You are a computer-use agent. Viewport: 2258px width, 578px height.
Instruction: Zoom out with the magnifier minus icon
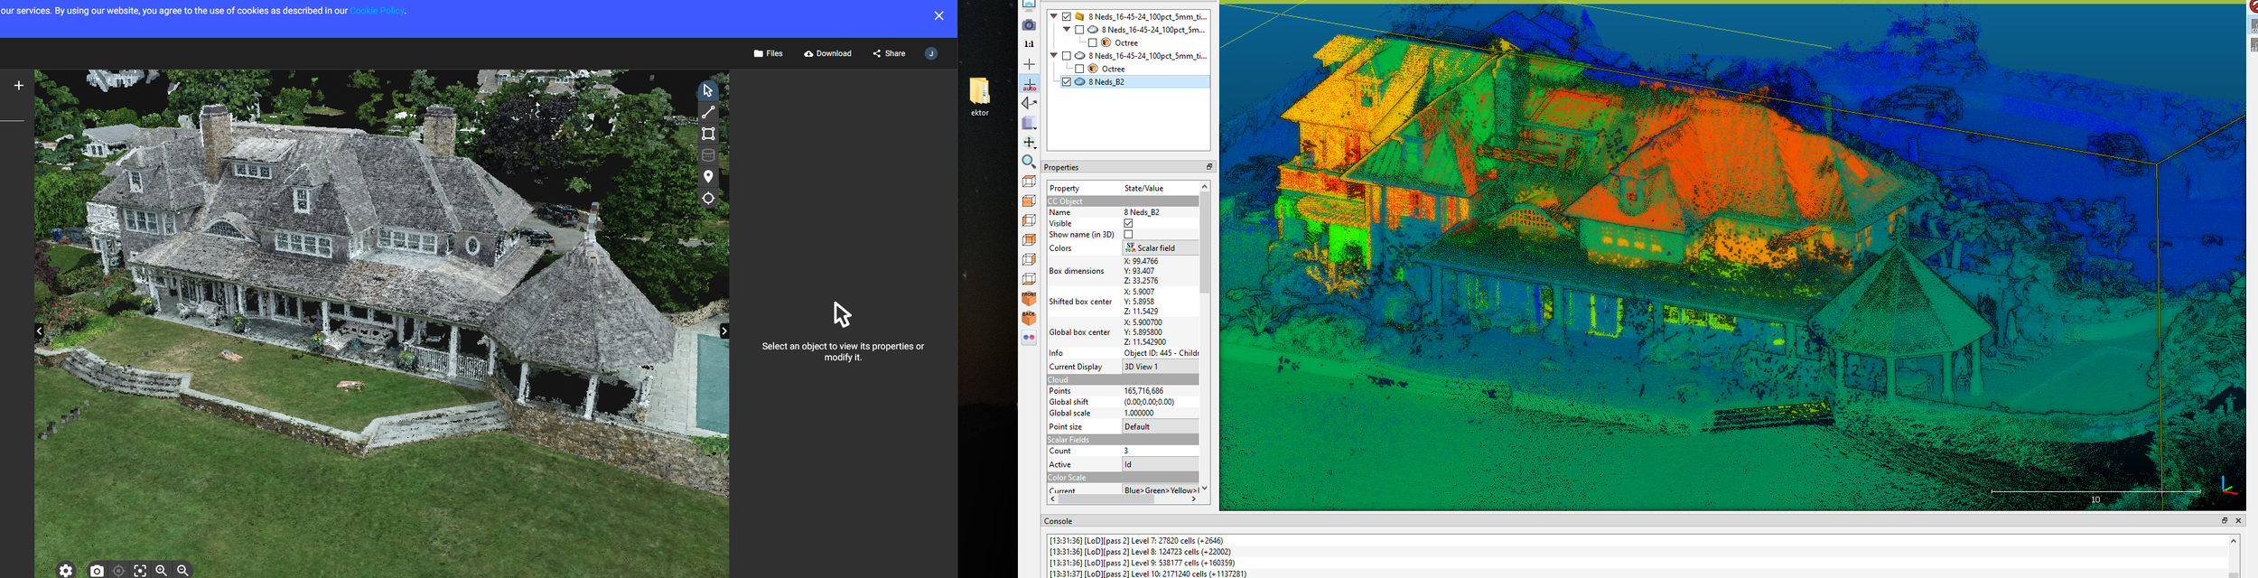point(182,570)
